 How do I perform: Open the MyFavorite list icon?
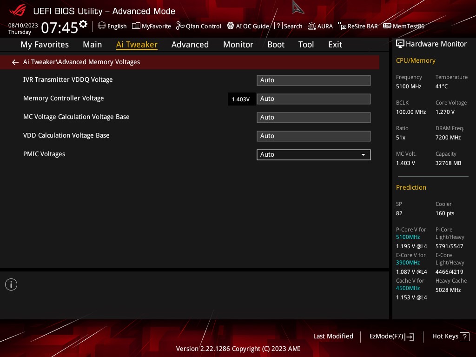[136, 26]
